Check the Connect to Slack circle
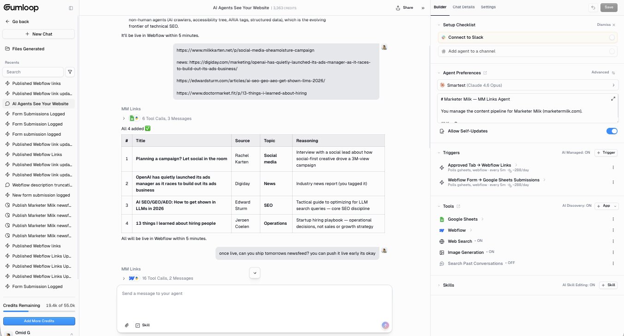This screenshot has height=336, width=624. [x=612, y=37]
